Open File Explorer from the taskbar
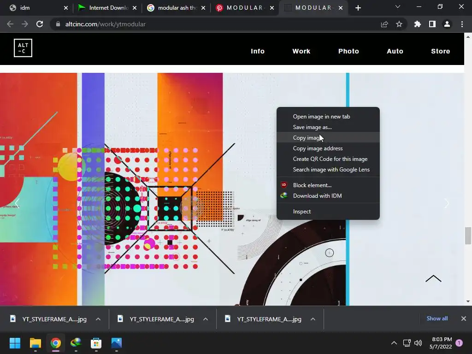The height and width of the screenshot is (354, 472). (x=35, y=343)
